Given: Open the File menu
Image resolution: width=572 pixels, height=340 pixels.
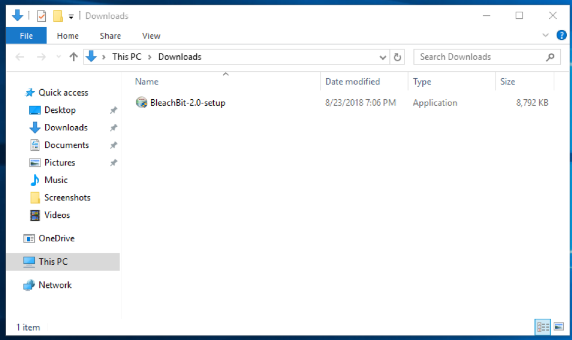Looking at the screenshot, I should click(x=26, y=36).
